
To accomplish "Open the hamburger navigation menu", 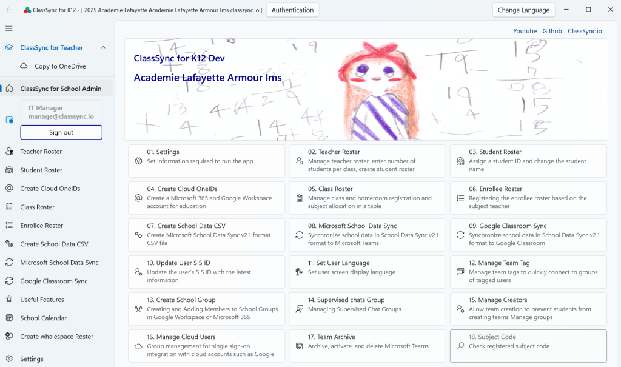I will pyautogui.click(x=9, y=29).
